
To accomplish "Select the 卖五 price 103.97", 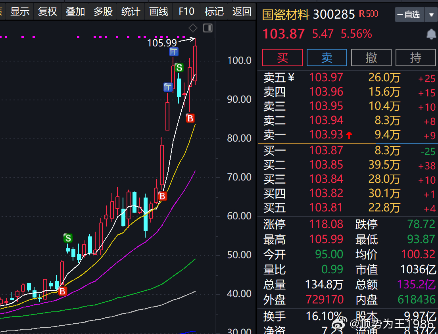I will pos(326,78).
